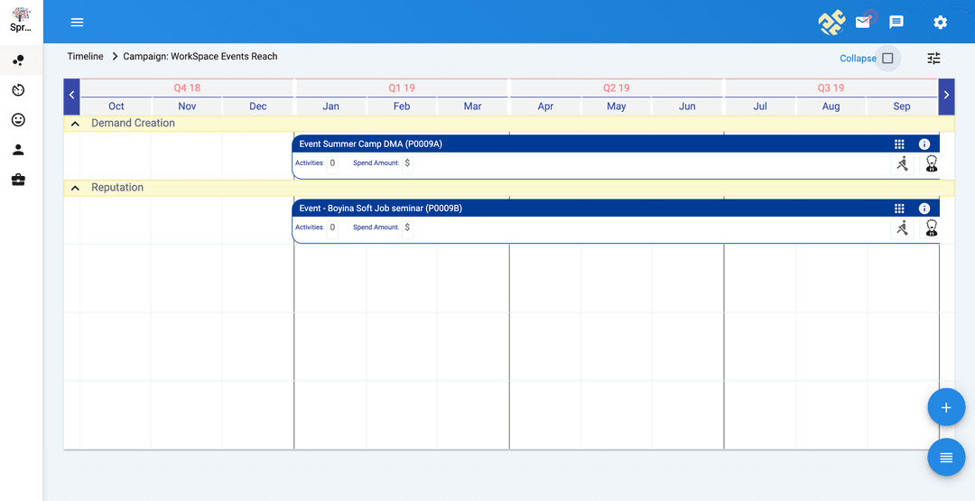Click running figure icon on Boyina seminar
This screenshot has width=975, height=501.
click(902, 228)
